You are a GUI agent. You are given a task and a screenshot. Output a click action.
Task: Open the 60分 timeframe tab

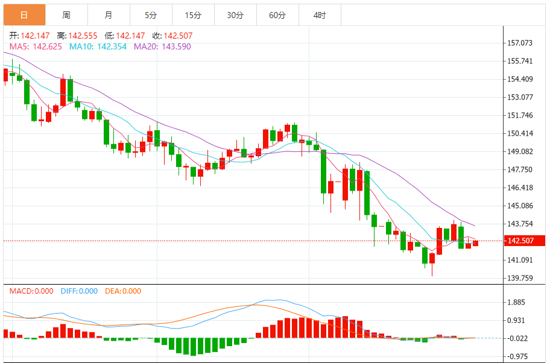(x=277, y=14)
